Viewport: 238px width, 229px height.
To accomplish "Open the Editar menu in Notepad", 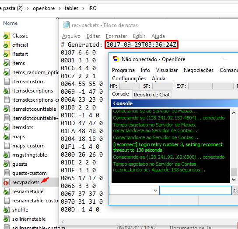I will tap(93, 36).
